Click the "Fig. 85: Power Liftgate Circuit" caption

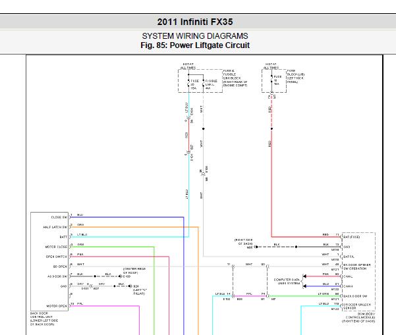point(195,45)
